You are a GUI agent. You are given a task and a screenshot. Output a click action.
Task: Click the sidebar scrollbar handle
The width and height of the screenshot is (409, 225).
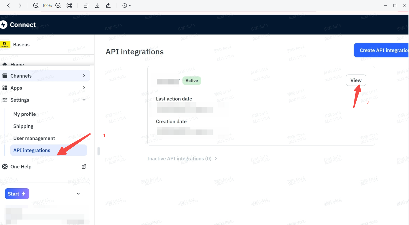(98, 151)
